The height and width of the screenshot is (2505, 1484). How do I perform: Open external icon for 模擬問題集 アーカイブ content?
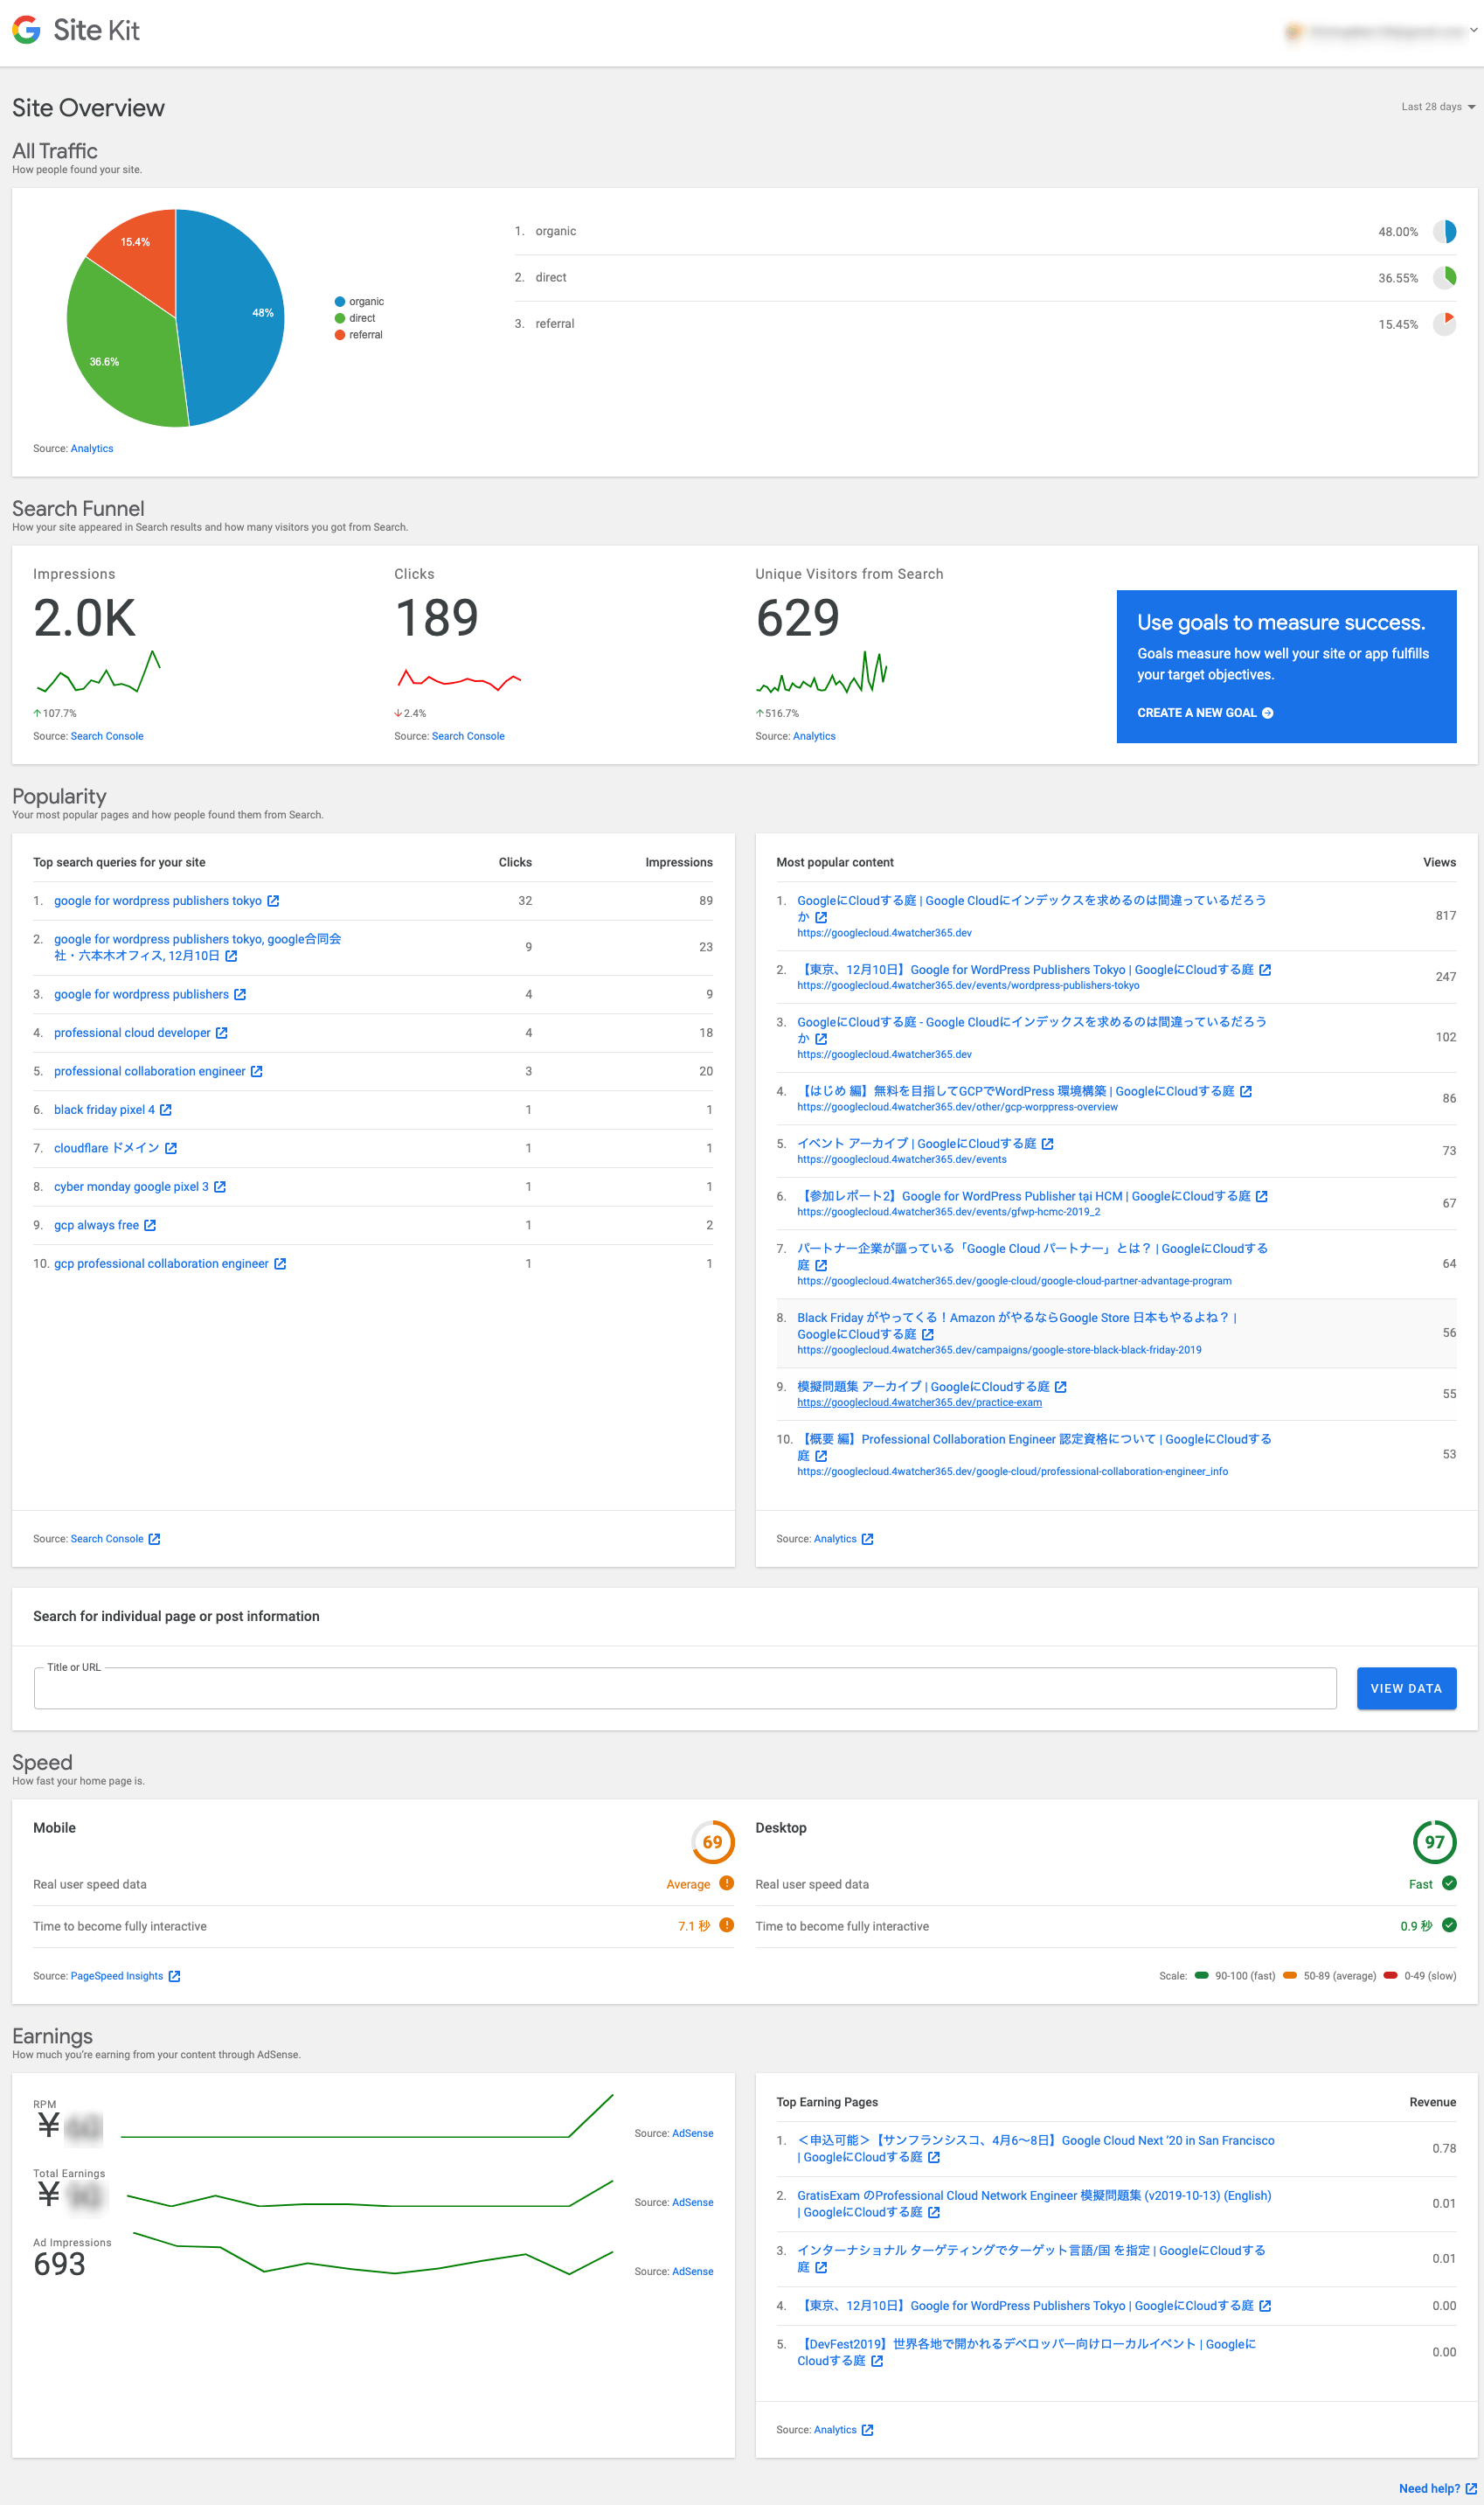pos(1061,1387)
